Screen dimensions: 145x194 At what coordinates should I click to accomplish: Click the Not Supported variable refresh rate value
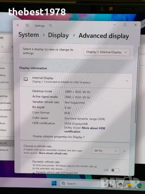(x=75, y=103)
